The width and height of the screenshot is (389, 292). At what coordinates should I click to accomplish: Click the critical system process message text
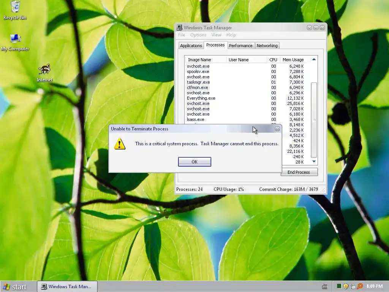[207, 144]
